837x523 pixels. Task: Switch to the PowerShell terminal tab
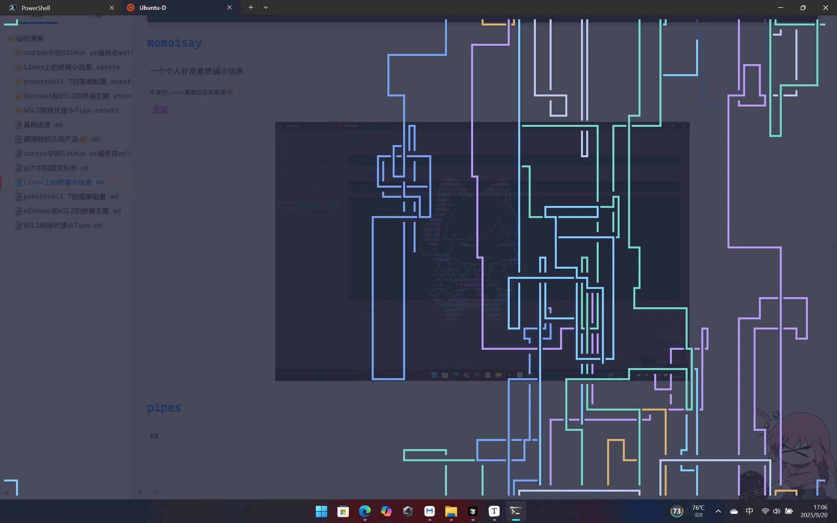coord(52,8)
